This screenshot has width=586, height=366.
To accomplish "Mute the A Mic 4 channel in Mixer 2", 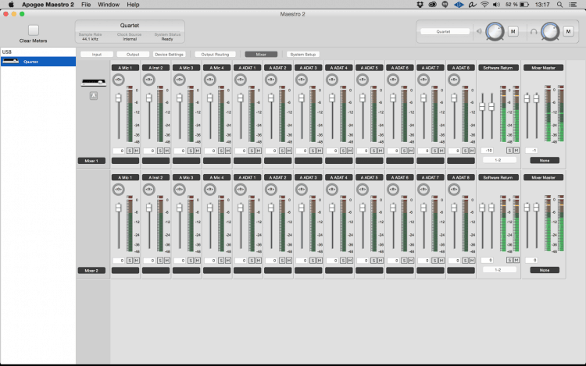I will click(228, 261).
